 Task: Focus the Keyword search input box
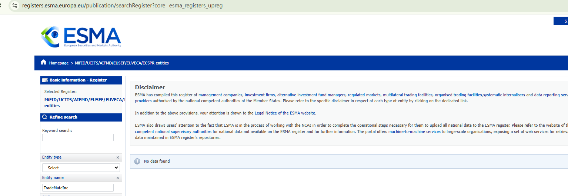(78, 137)
